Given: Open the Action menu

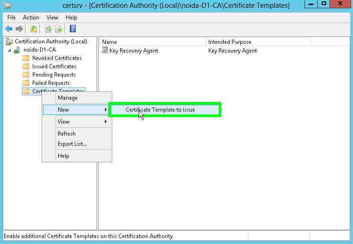Looking at the screenshot, I should [31, 18].
